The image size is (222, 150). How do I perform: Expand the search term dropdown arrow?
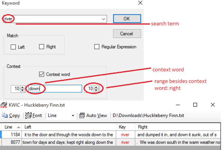point(104,19)
